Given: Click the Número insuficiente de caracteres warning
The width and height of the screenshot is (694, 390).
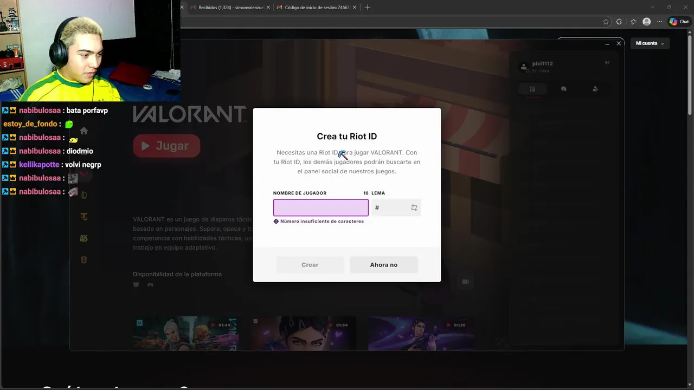Looking at the screenshot, I should [319, 221].
